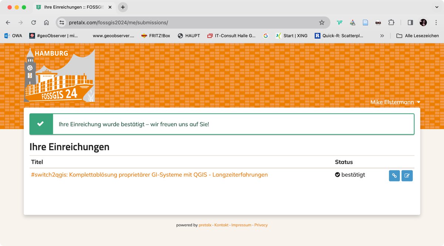Image resolution: width=444 pixels, height=246 pixels.
Task: Toggle the Chrome side panel icon
Action: pos(410,23)
